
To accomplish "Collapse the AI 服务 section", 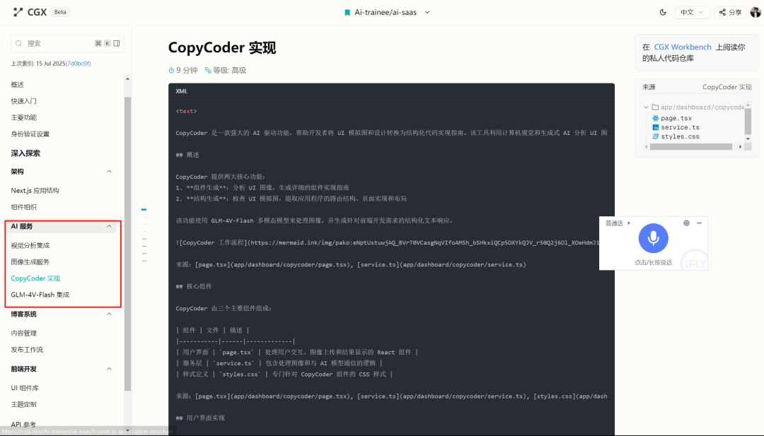I will pyautogui.click(x=109, y=226).
